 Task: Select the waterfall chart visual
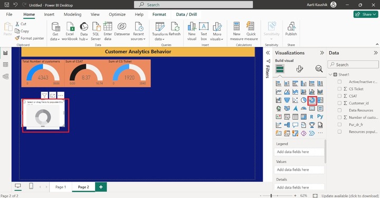[x=279, y=100]
